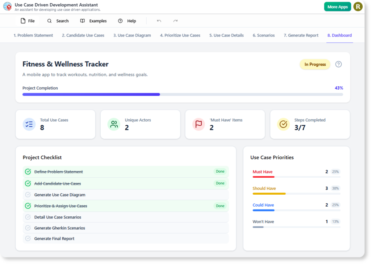371x264 pixels.
Task: Click the Project Completion progress bar
Action: (183, 94)
